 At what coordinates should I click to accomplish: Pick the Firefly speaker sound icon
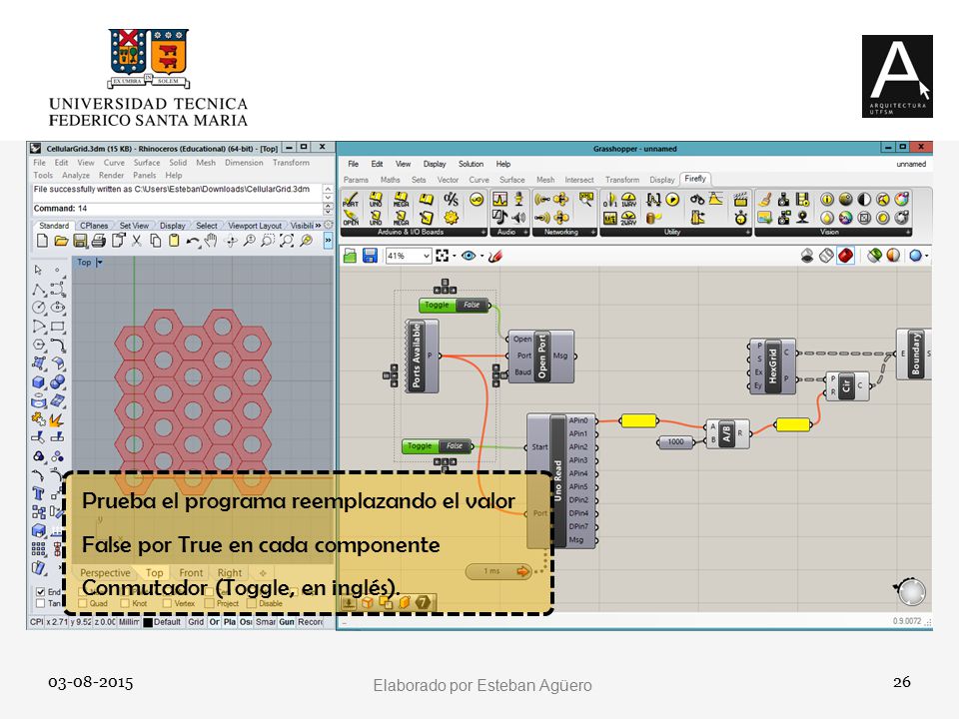point(518,217)
